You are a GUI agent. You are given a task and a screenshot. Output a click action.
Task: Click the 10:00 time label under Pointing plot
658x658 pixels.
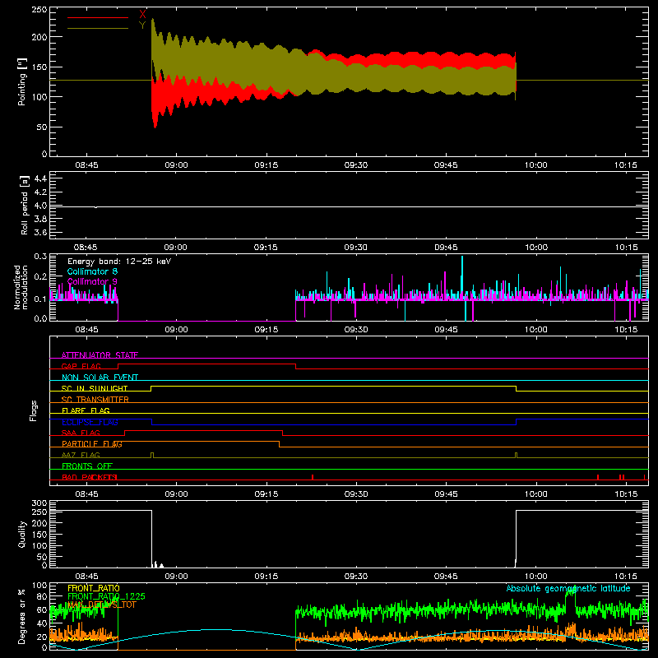(536, 165)
